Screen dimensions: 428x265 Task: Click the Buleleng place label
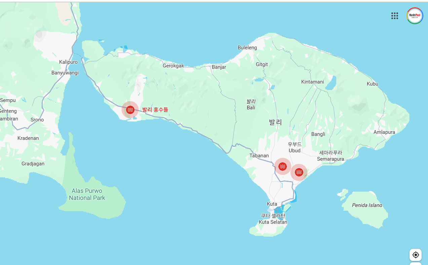click(247, 48)
